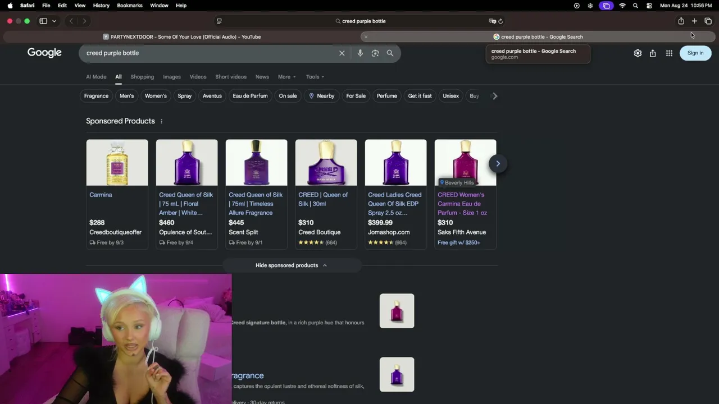This screenshot has height=404, width=719.
Task: Select the Perfume filter chip
Action: click(x=387, y=96)
